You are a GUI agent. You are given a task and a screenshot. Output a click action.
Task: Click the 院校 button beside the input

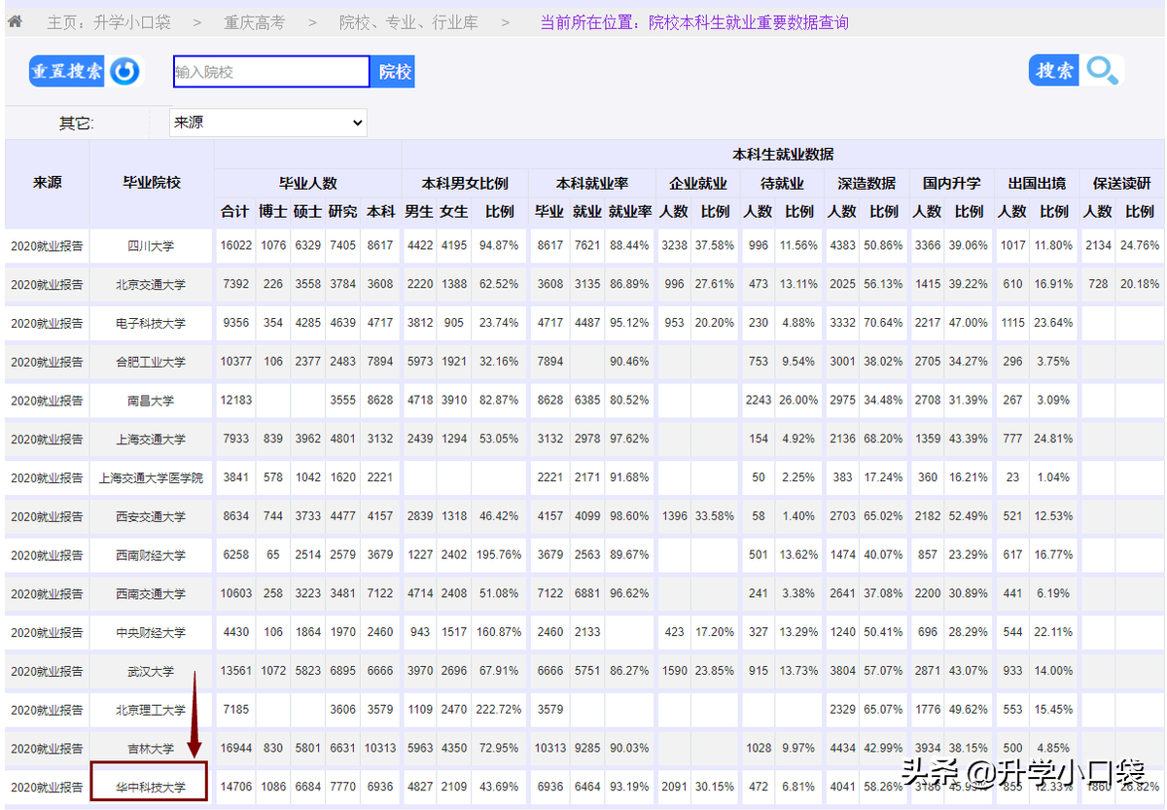pos(392,71)
